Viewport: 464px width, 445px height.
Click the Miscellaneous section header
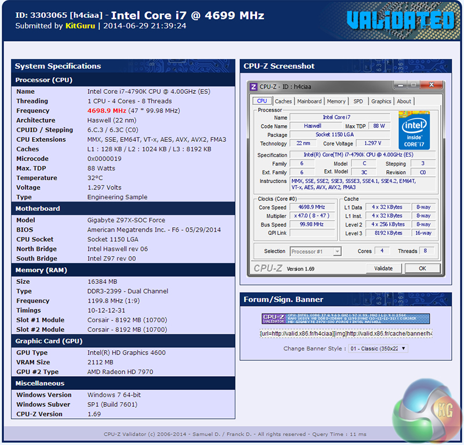coord(123,383)
